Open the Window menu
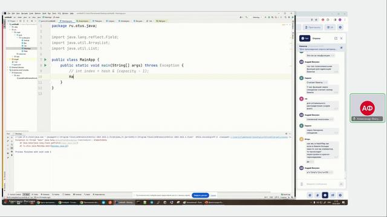Image resolution: width=387 pixels, height=217 pixels. point(65,13)
